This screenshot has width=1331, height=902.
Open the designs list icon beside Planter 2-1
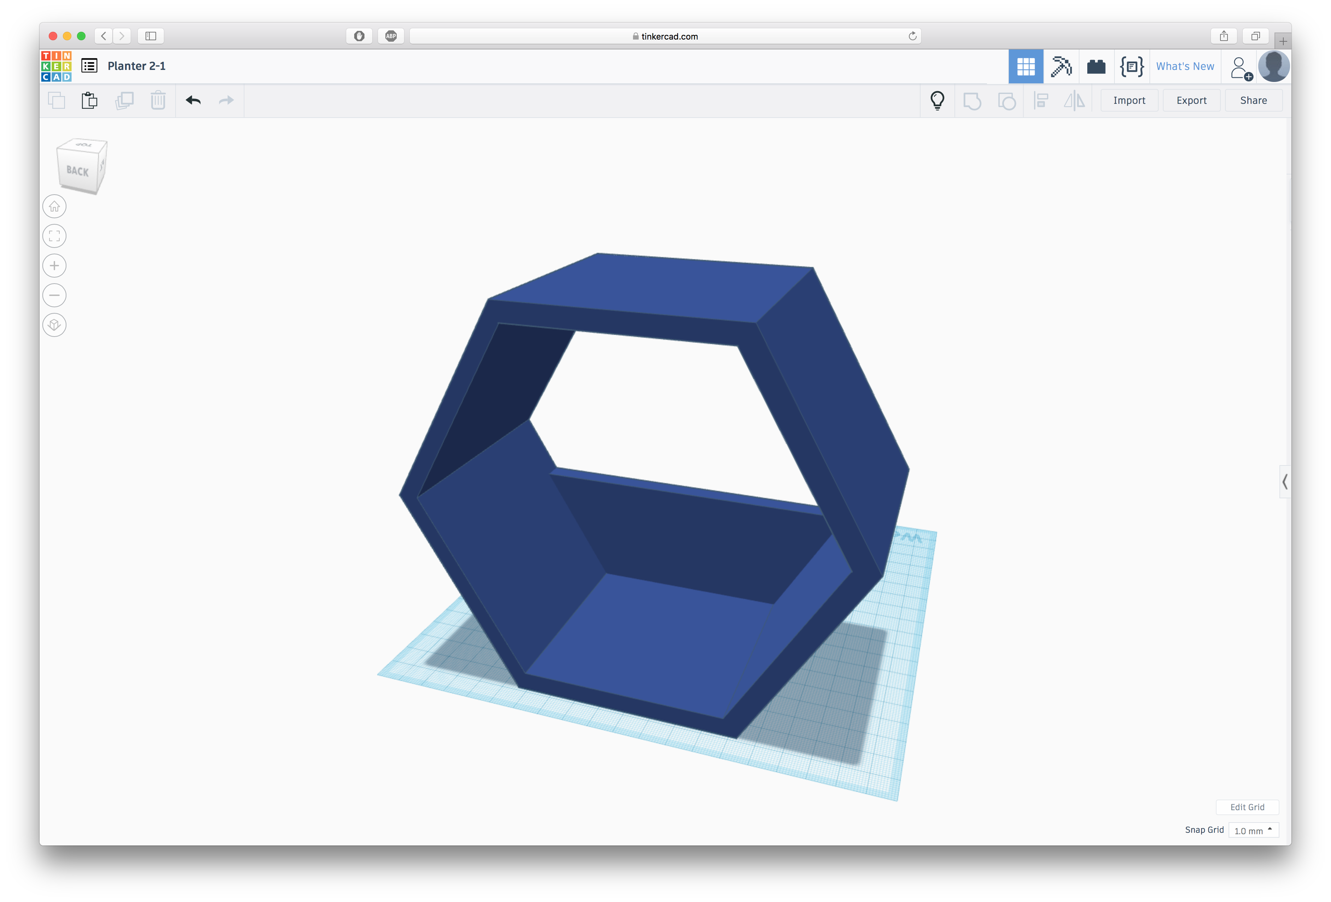89,66
